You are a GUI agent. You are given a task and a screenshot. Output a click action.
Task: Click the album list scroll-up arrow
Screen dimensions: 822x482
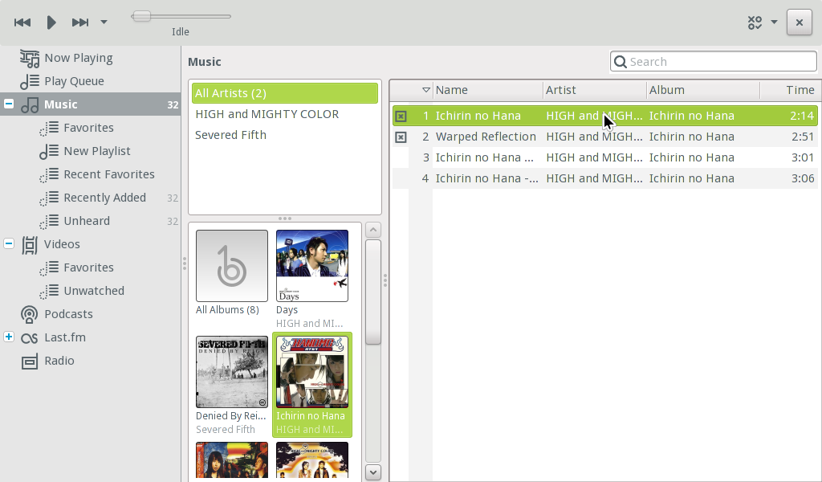(372, 230)
